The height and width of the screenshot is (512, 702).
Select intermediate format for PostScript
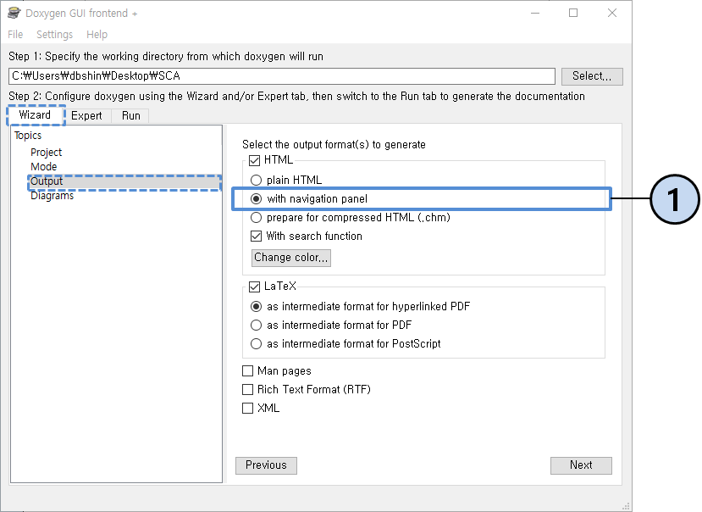click(x=256, y=344)
